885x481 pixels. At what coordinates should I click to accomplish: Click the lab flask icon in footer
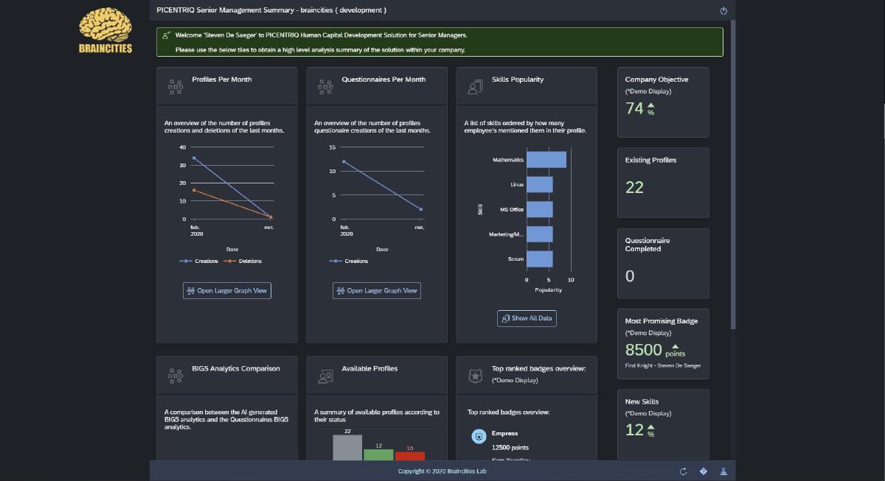[x=723, y=471]
